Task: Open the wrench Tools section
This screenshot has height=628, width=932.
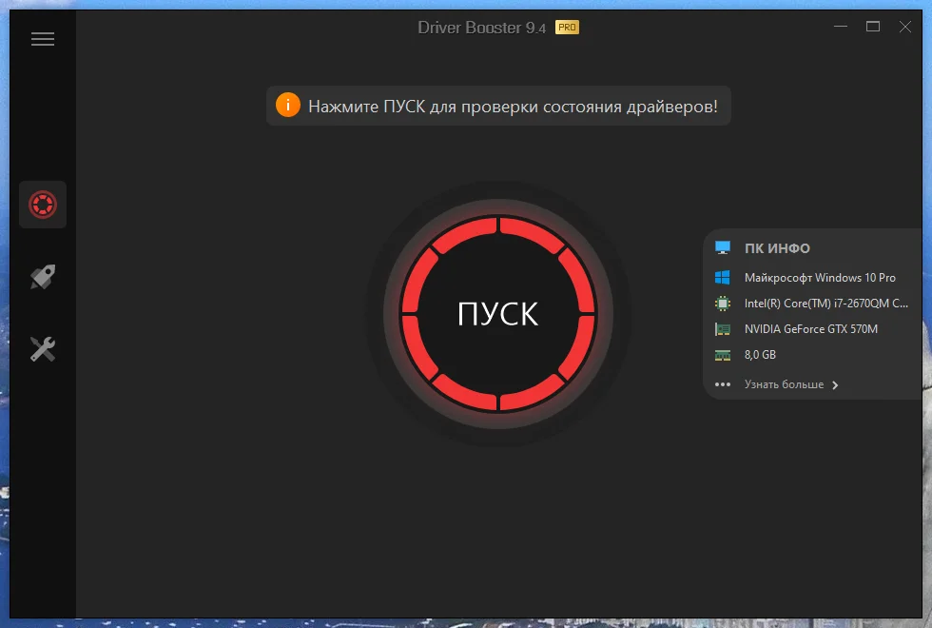Action: (43, 349)
